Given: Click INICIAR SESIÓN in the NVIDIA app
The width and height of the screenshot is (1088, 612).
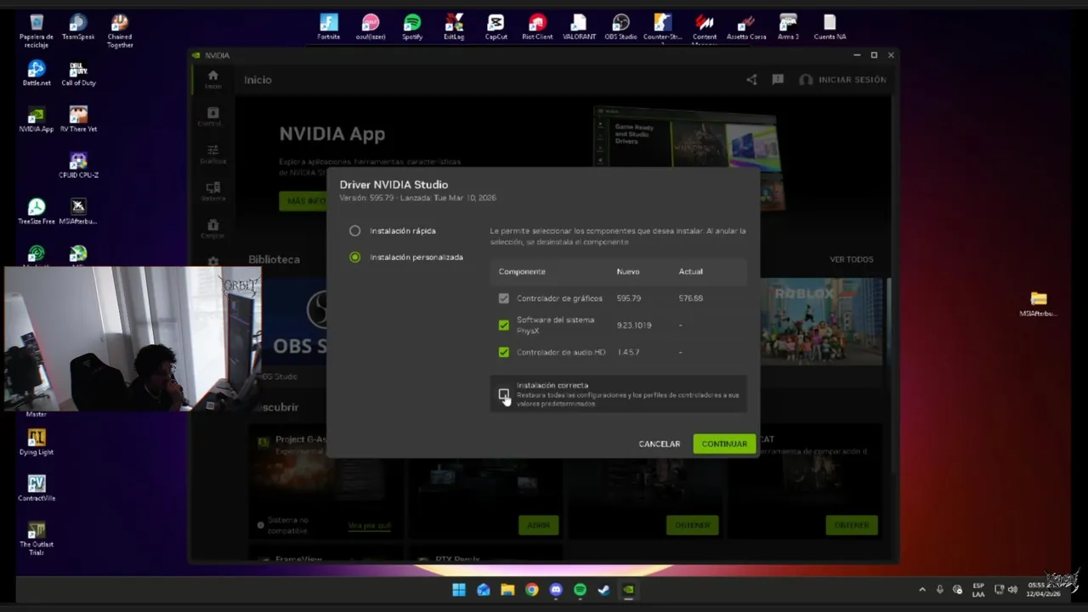Looking at the screenshot, I should pyautogui.click(x=843, y=79).
